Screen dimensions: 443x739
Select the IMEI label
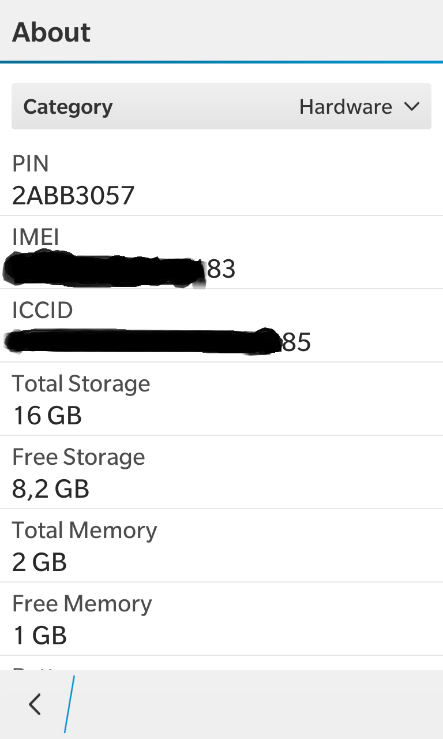(x=35, y=237)
